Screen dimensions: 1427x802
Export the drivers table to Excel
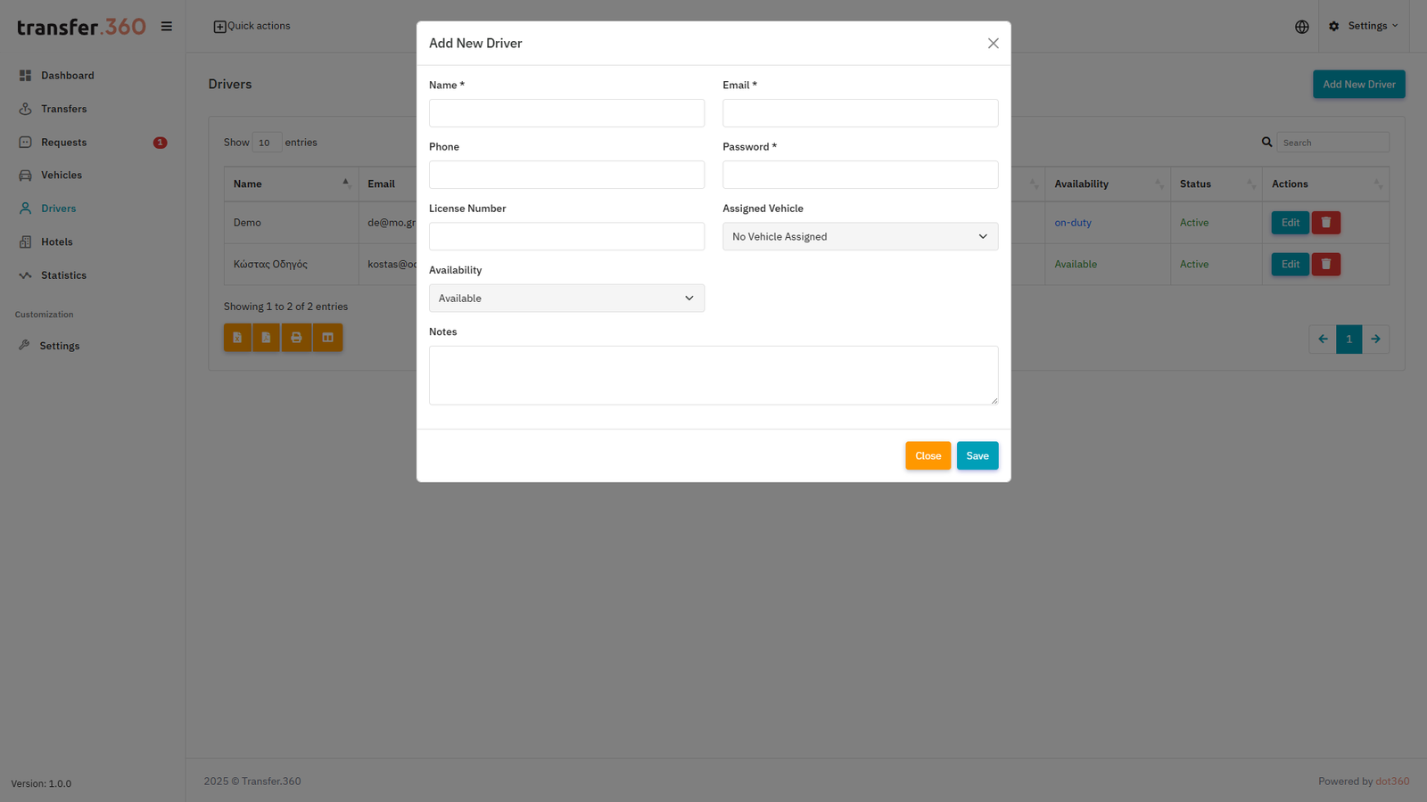click(237, 337)
